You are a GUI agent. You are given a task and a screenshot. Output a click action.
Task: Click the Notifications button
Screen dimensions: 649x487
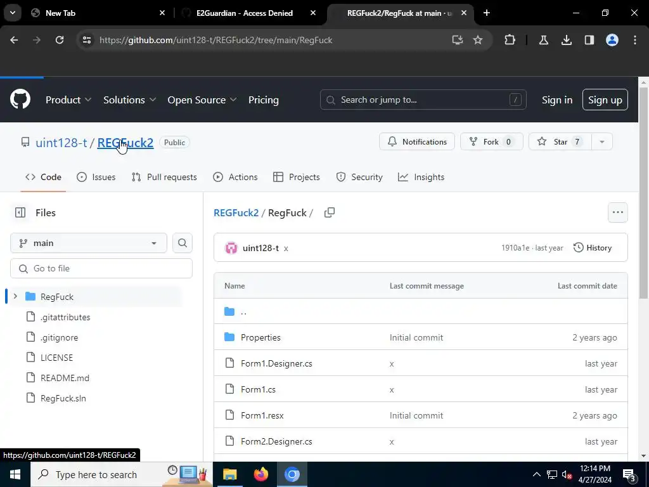click(x=417, y=141)
